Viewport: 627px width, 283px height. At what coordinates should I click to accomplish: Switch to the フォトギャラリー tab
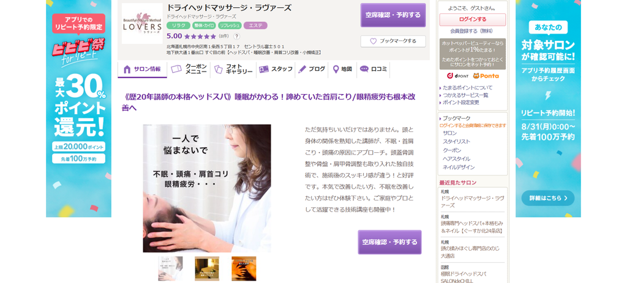click(x=233, y=70)
